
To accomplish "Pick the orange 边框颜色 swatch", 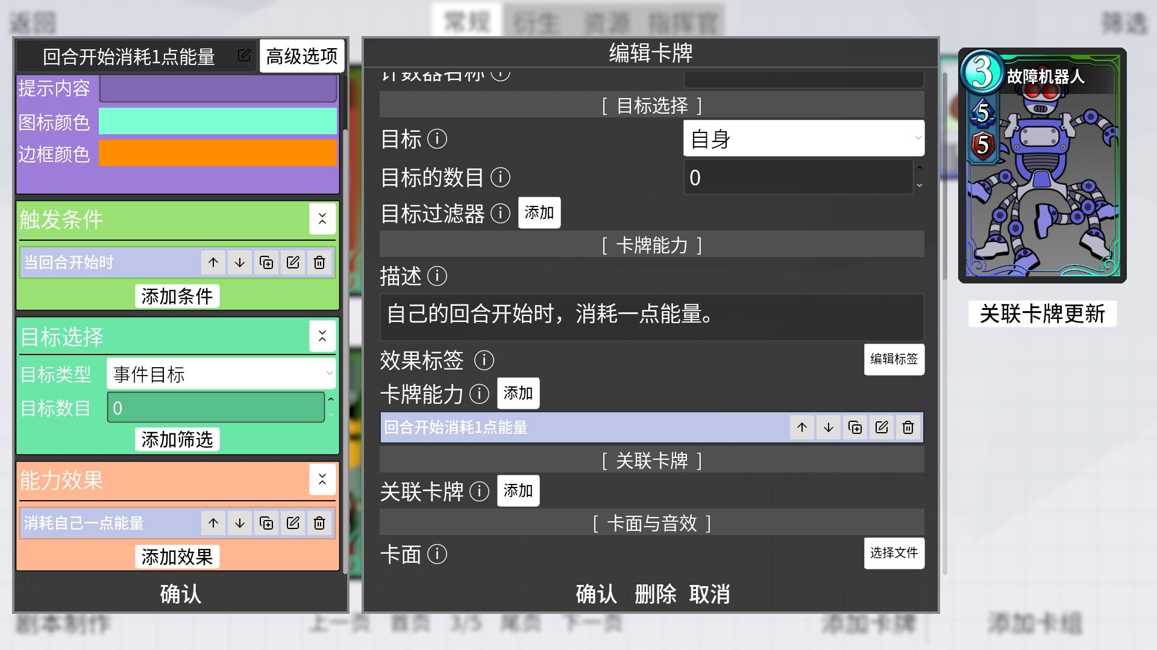I will [218, 153].
